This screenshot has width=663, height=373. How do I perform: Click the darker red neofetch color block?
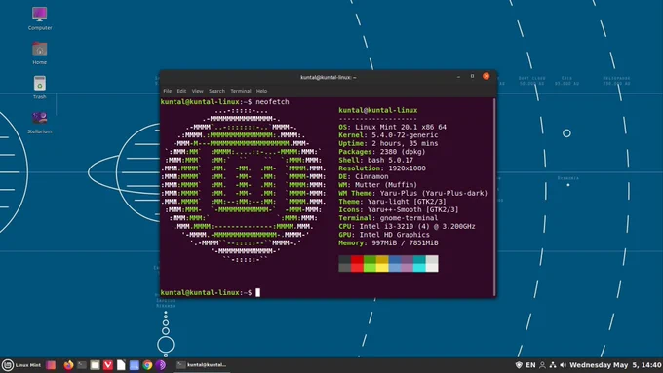pyautogui.click(x=357, y=259)
